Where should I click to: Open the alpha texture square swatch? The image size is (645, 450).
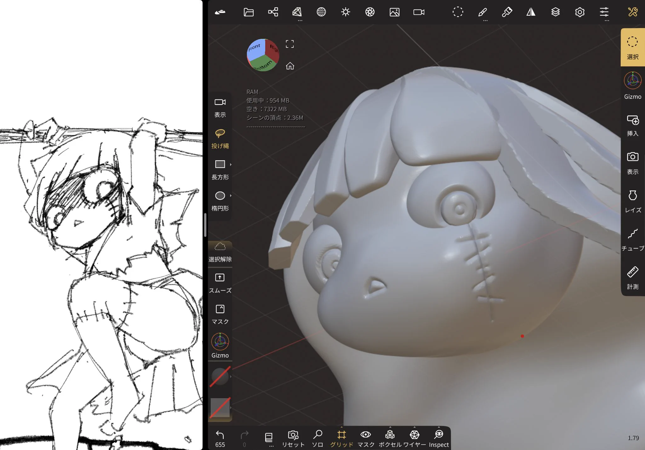click(x=220, y=408)
